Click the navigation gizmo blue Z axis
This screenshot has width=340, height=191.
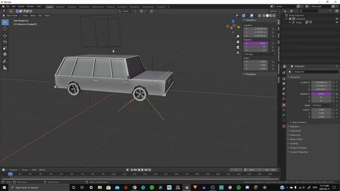click(x=233, y=21)
